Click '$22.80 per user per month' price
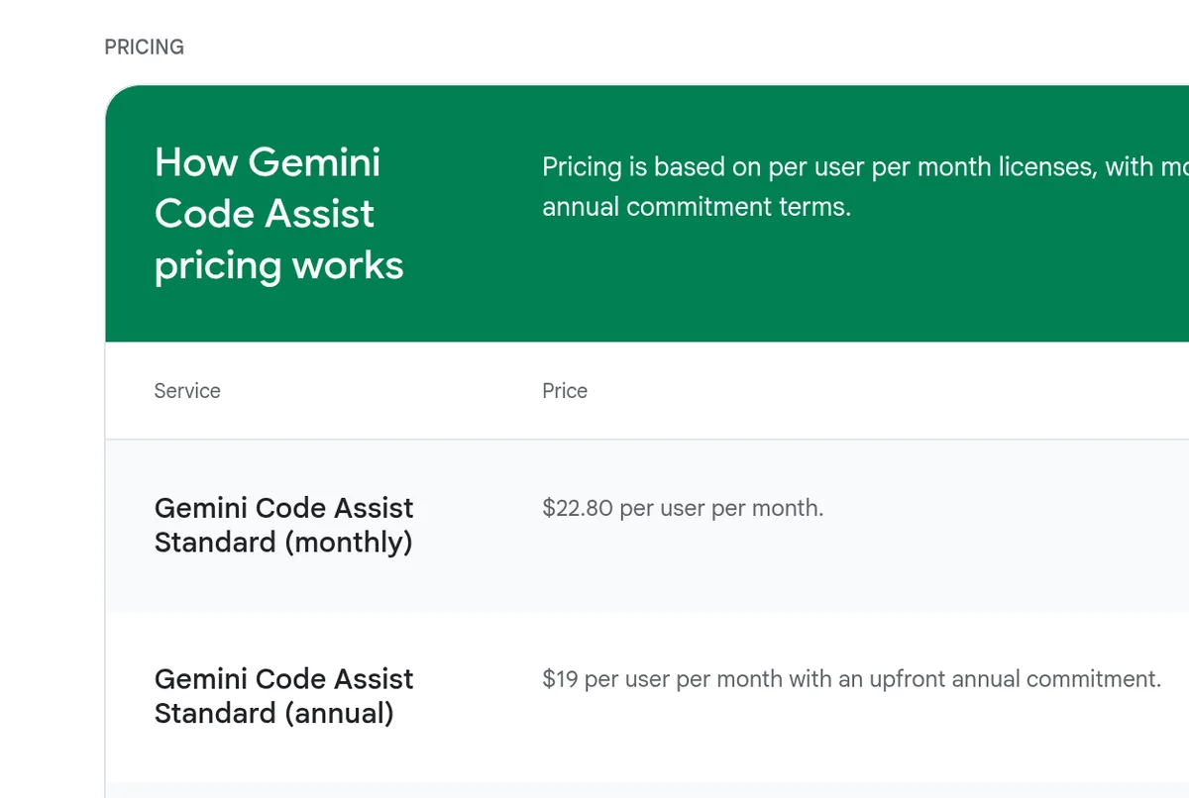This screenshot has width=1189, height=798. click(x=683, y=509)
